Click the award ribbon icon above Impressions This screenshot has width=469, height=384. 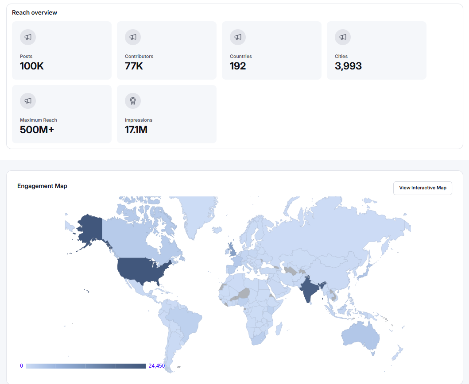[x=133, y=101]
